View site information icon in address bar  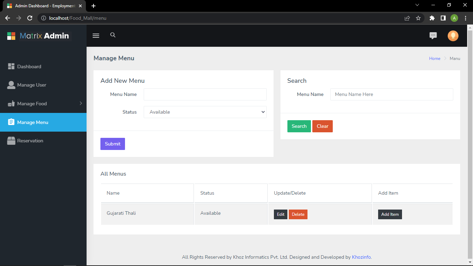click(44, 18)
